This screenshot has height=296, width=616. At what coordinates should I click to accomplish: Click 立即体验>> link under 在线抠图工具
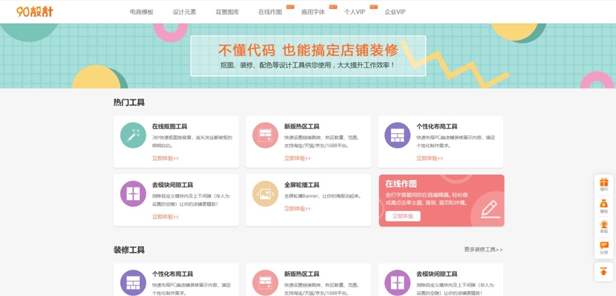pyautogui.click(x=165, y=159)
